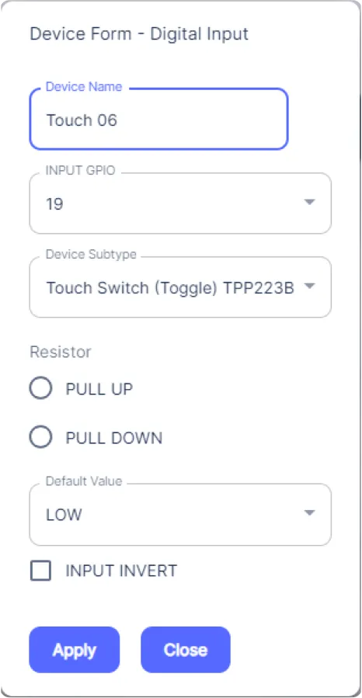The width and height of the screenshot is (362, 698).
Task: Select the PULL DOWN radio circle
Action: pos(40,437)
